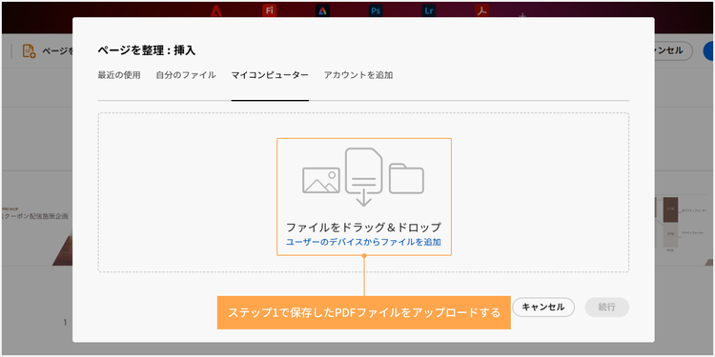Click the insert page icon behind the dialog
Viewport: 715px width, 357px height.
30,51
